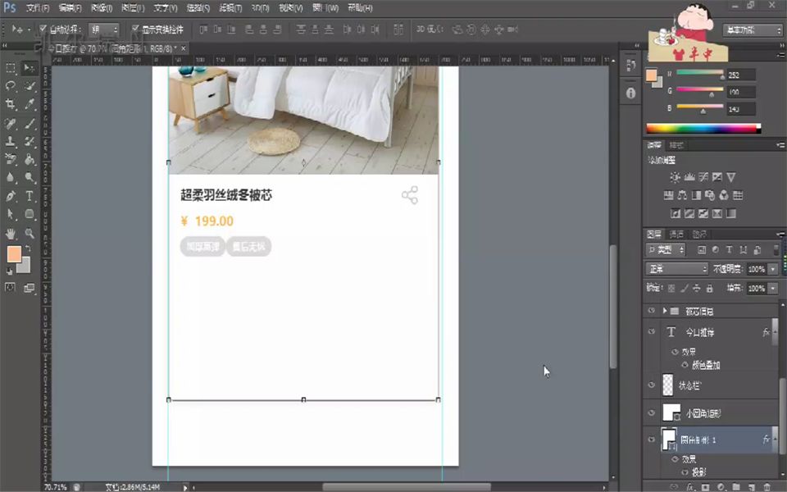Viewport: 787px width, 492px height.
Task: Click an align left edges button in options bar
Action: click(x=202, y=30)
